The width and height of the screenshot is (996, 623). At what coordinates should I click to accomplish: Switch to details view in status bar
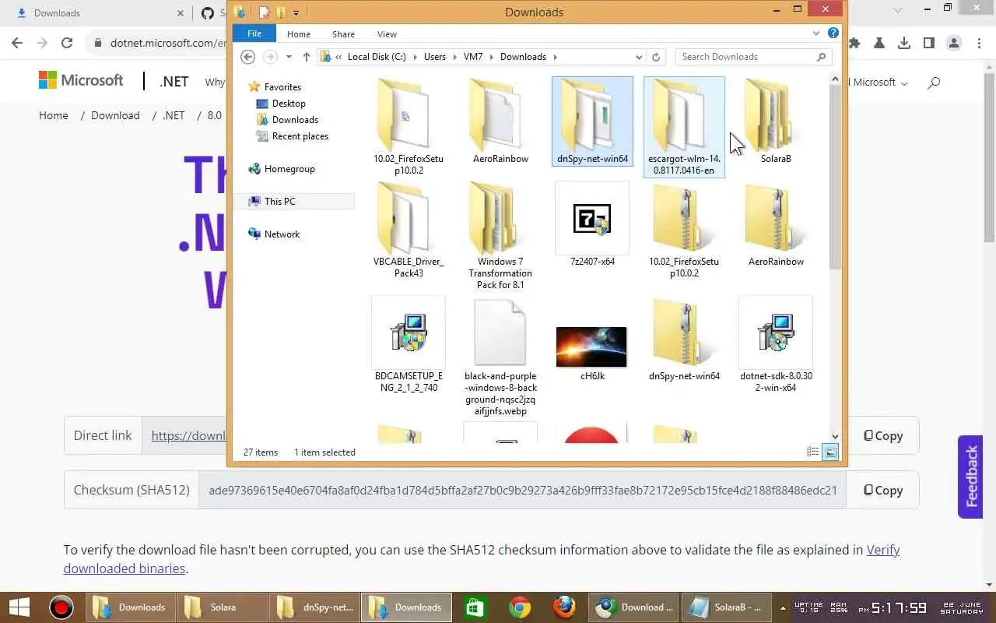click(x=813, y=452)
